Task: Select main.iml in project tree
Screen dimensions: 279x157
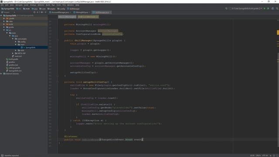Action: (17, 56)
